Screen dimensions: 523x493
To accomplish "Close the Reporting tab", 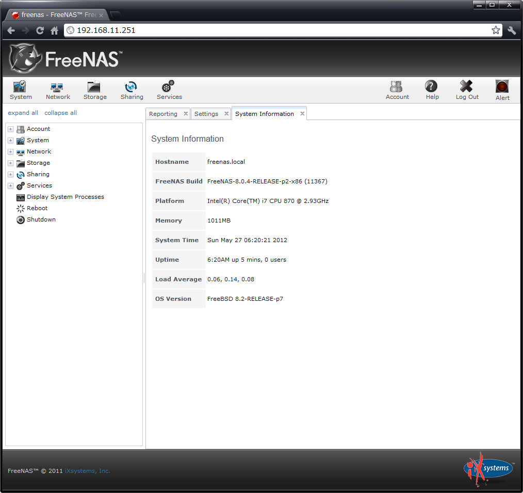I will (x=186, y=113).
